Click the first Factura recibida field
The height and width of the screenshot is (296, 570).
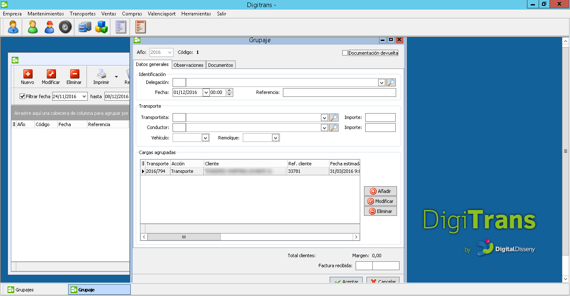tap(364, 266)
